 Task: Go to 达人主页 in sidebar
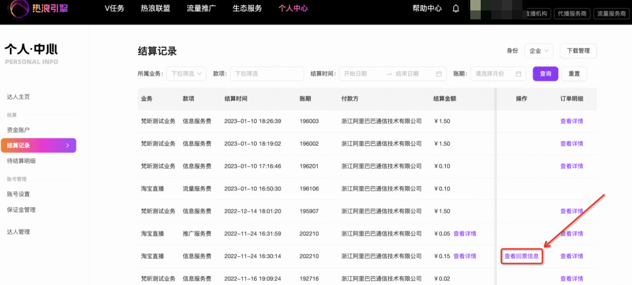tap(18, 97)
